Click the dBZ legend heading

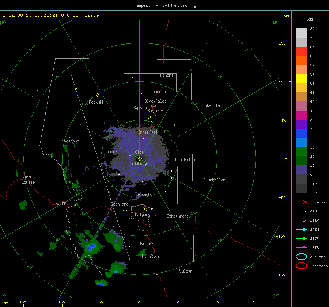coord(310,19)
